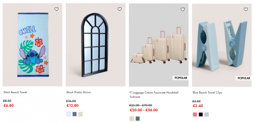Go to Blue Beach Towel Clips title
The image size is (254, 123).
(207, 92)
